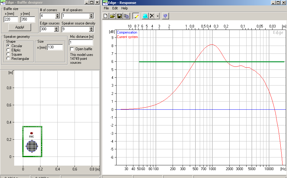Enable the Open baffle checkbox
The height and width of the screenshot is (178, 287).
72,49
